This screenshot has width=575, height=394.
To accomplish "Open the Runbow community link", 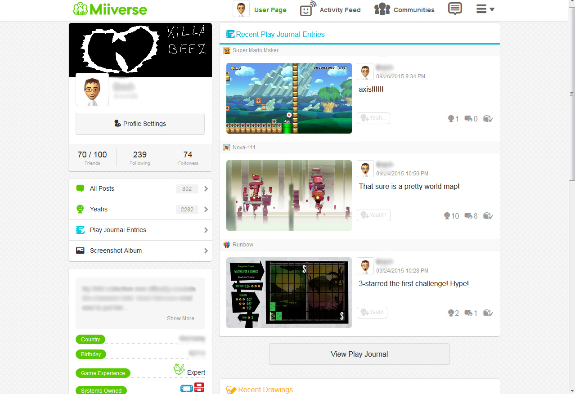I will pos(243,245).
